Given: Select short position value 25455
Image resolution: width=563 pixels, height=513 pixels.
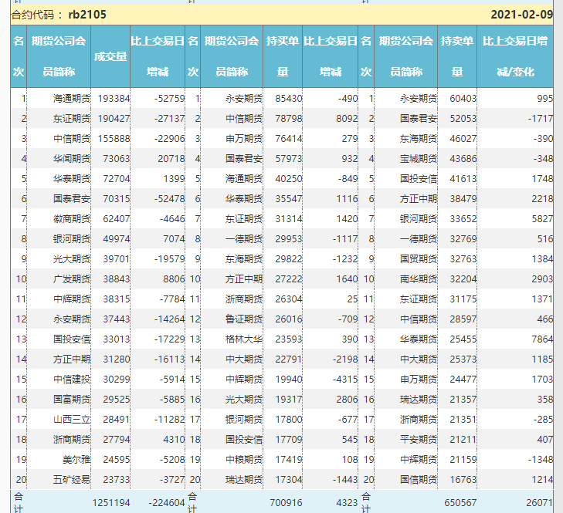Looking at the screenshot, I should [x=463, y=339].
